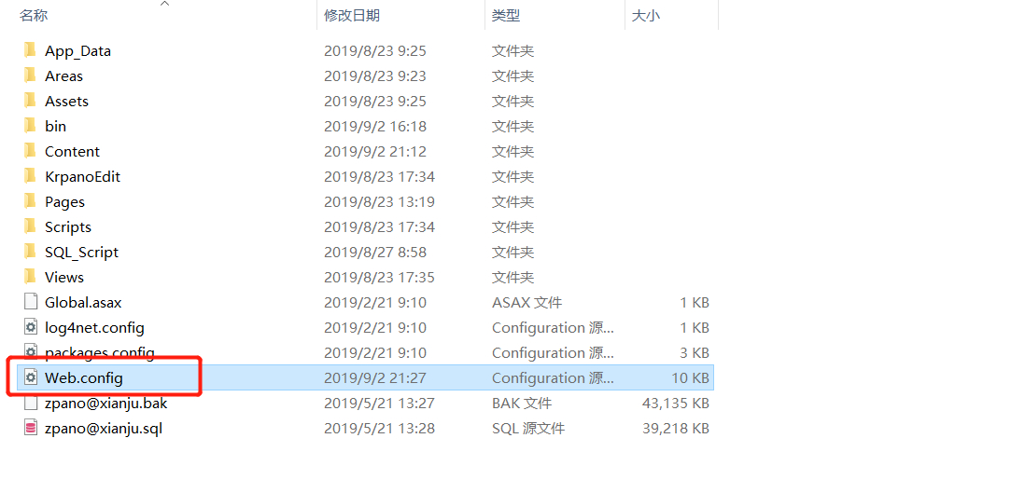The image size is (1011, 493).
Task: Select the Scripts folder name
Action: 68,227
